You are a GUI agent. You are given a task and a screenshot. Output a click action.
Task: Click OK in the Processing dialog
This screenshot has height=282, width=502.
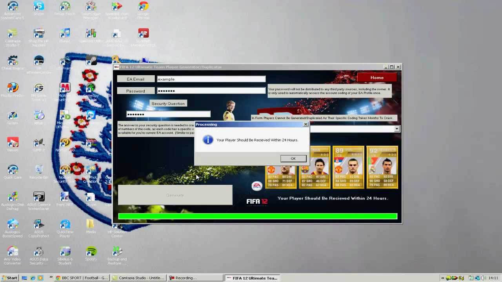point(293,159)
